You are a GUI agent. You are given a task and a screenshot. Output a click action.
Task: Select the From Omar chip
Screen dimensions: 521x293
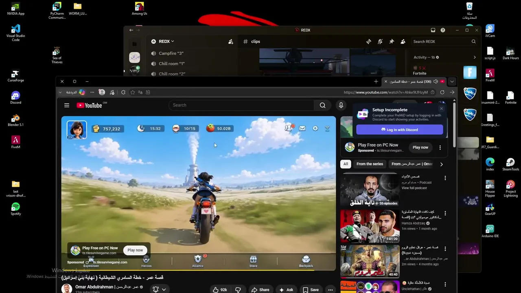[412, 164]
